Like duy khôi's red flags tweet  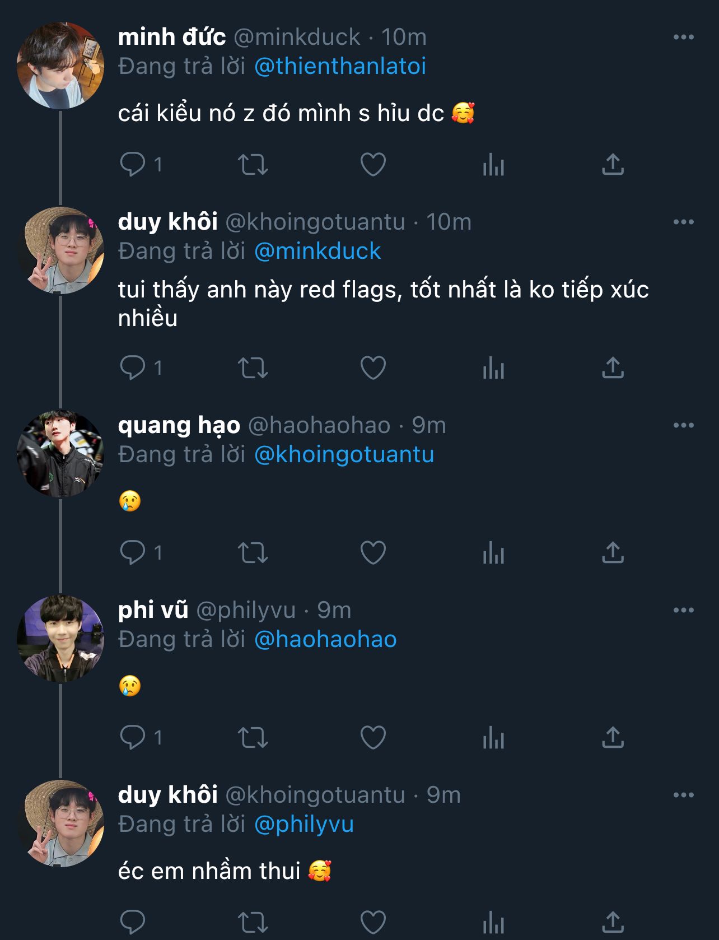click(x=373, y=368)
